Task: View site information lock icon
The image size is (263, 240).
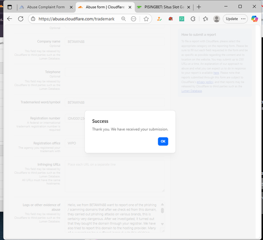Action: (33, 19)
